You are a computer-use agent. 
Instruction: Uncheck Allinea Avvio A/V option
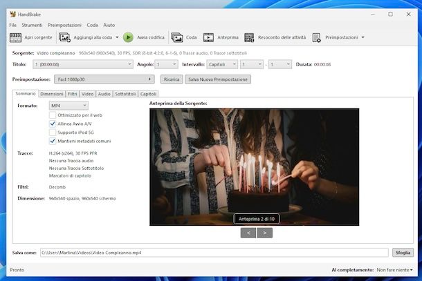click(x=53, y=124)
